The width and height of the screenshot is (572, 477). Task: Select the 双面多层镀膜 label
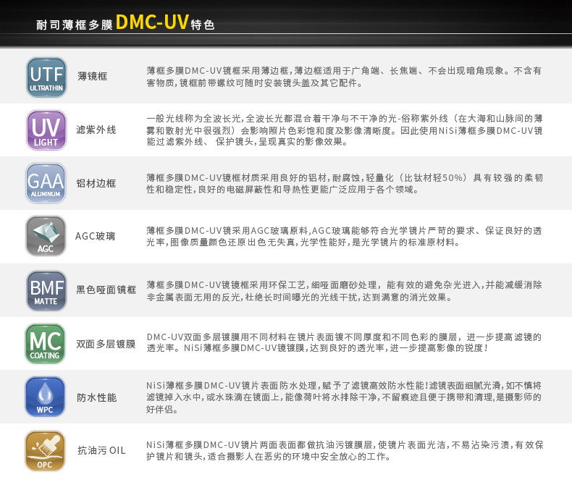click(106, 344)
